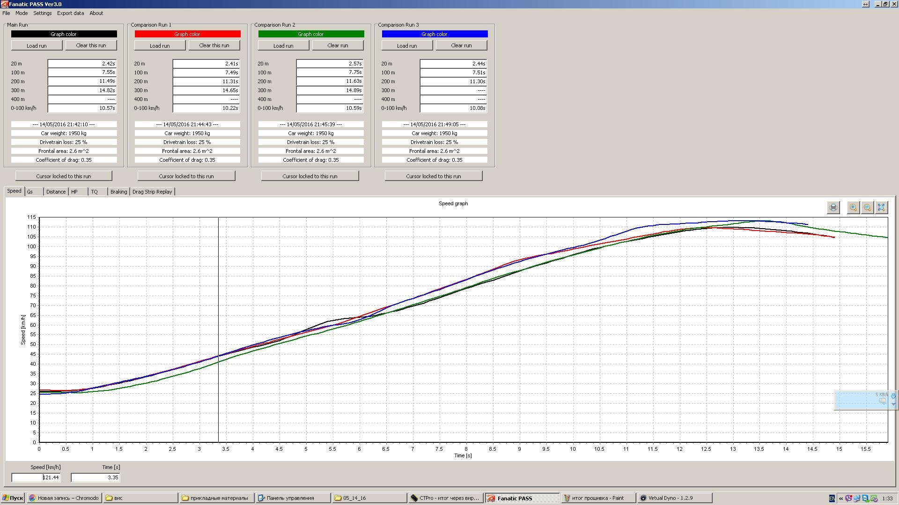Image resolution: width=899 pixels, height=505 pixels.
Task: Click the Time [s] input field
Action: (96, 477)
